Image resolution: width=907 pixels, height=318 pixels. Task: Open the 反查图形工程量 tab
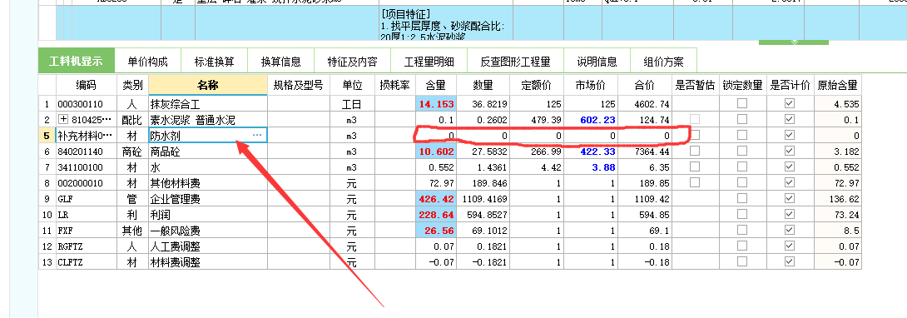coord(515,62)
